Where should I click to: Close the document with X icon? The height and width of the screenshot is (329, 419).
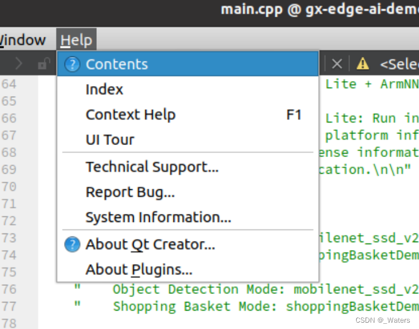pyautogui.click(x=337, y=64)
